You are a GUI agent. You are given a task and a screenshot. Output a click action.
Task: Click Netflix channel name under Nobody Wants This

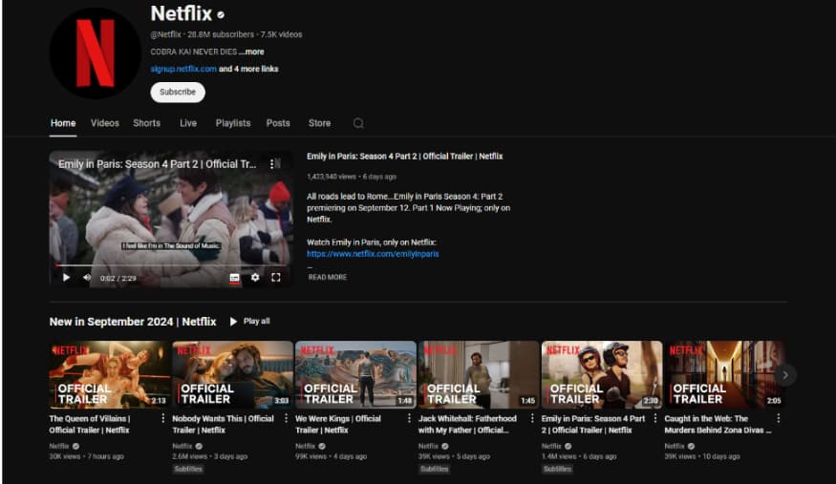(182, 446)
